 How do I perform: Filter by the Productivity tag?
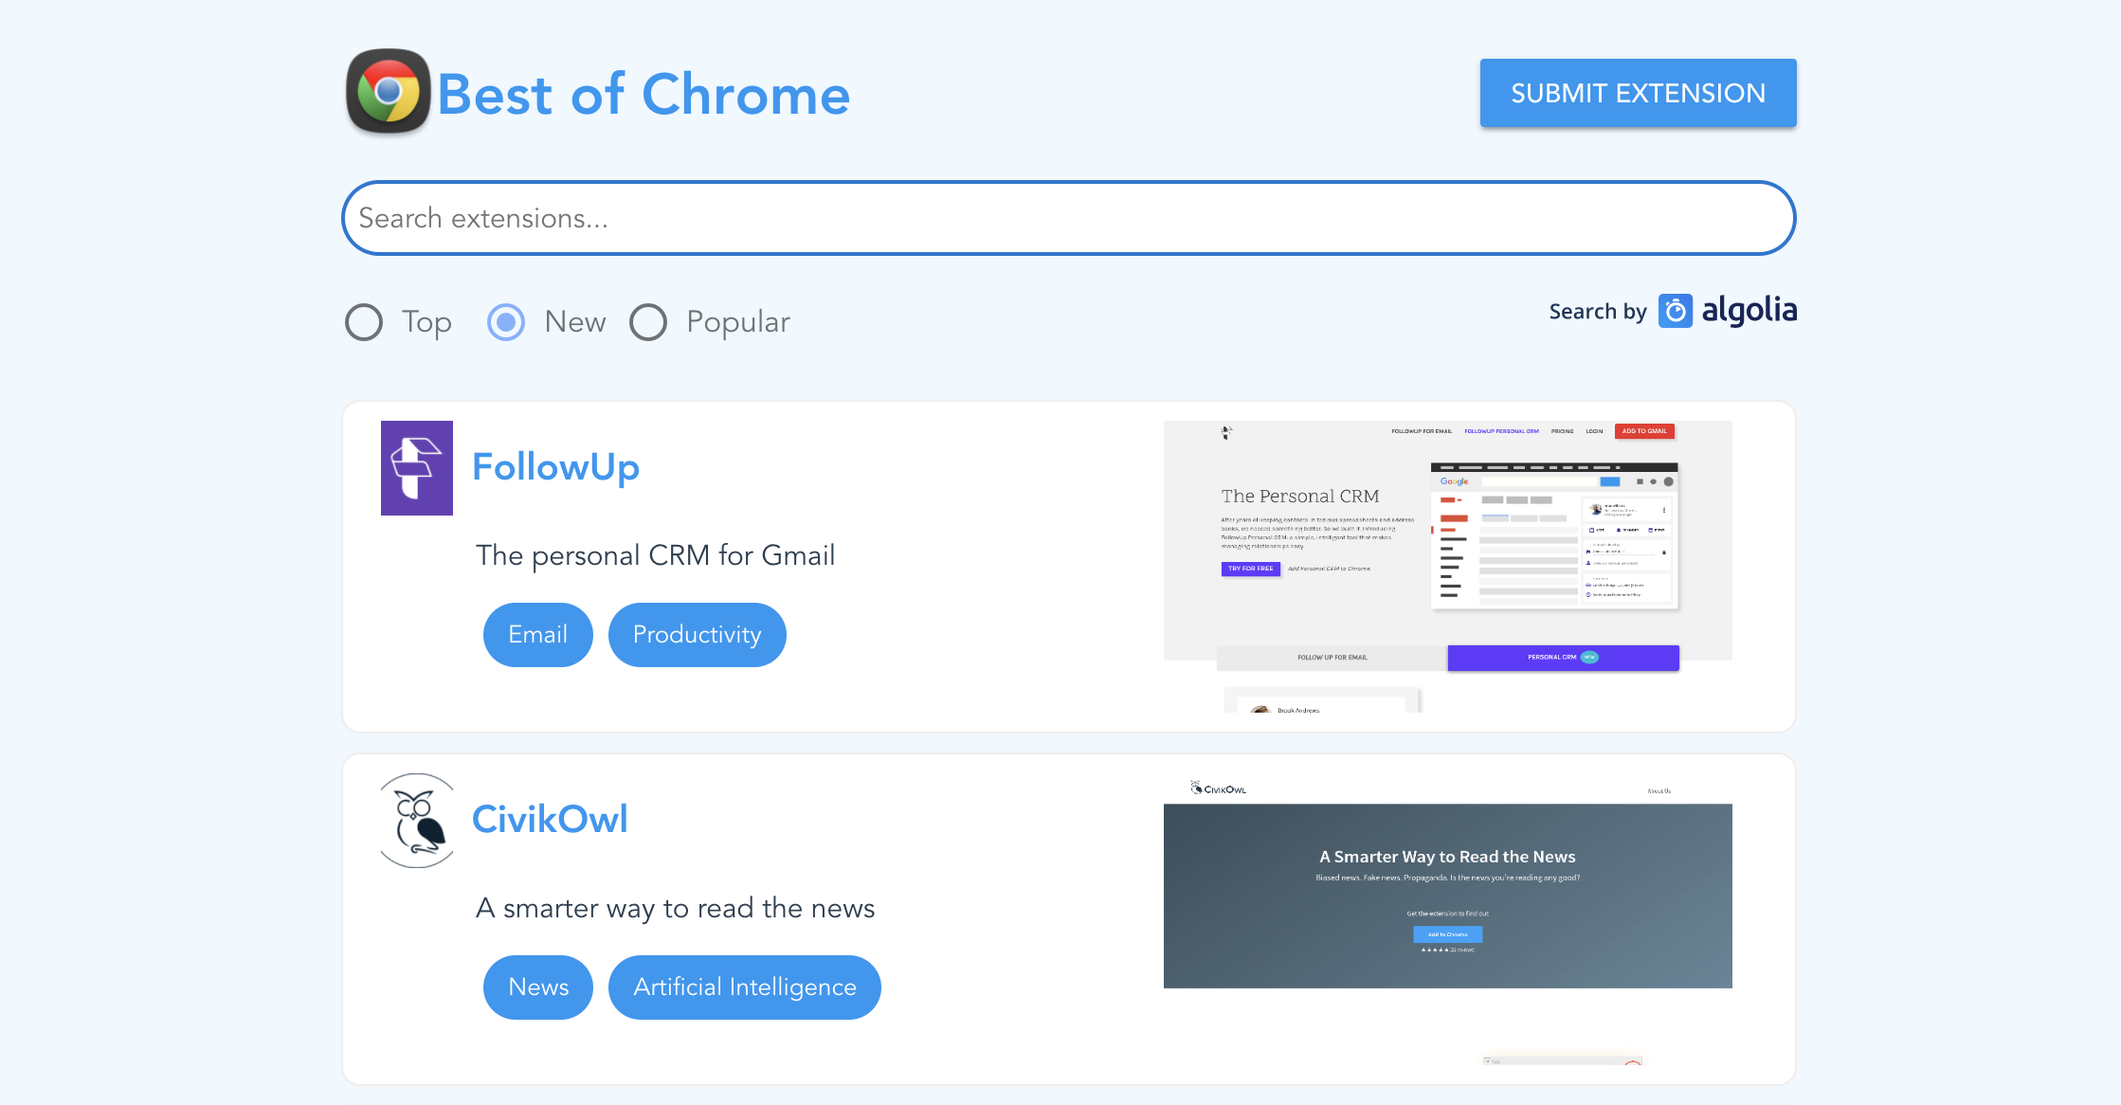click(697, 634)
